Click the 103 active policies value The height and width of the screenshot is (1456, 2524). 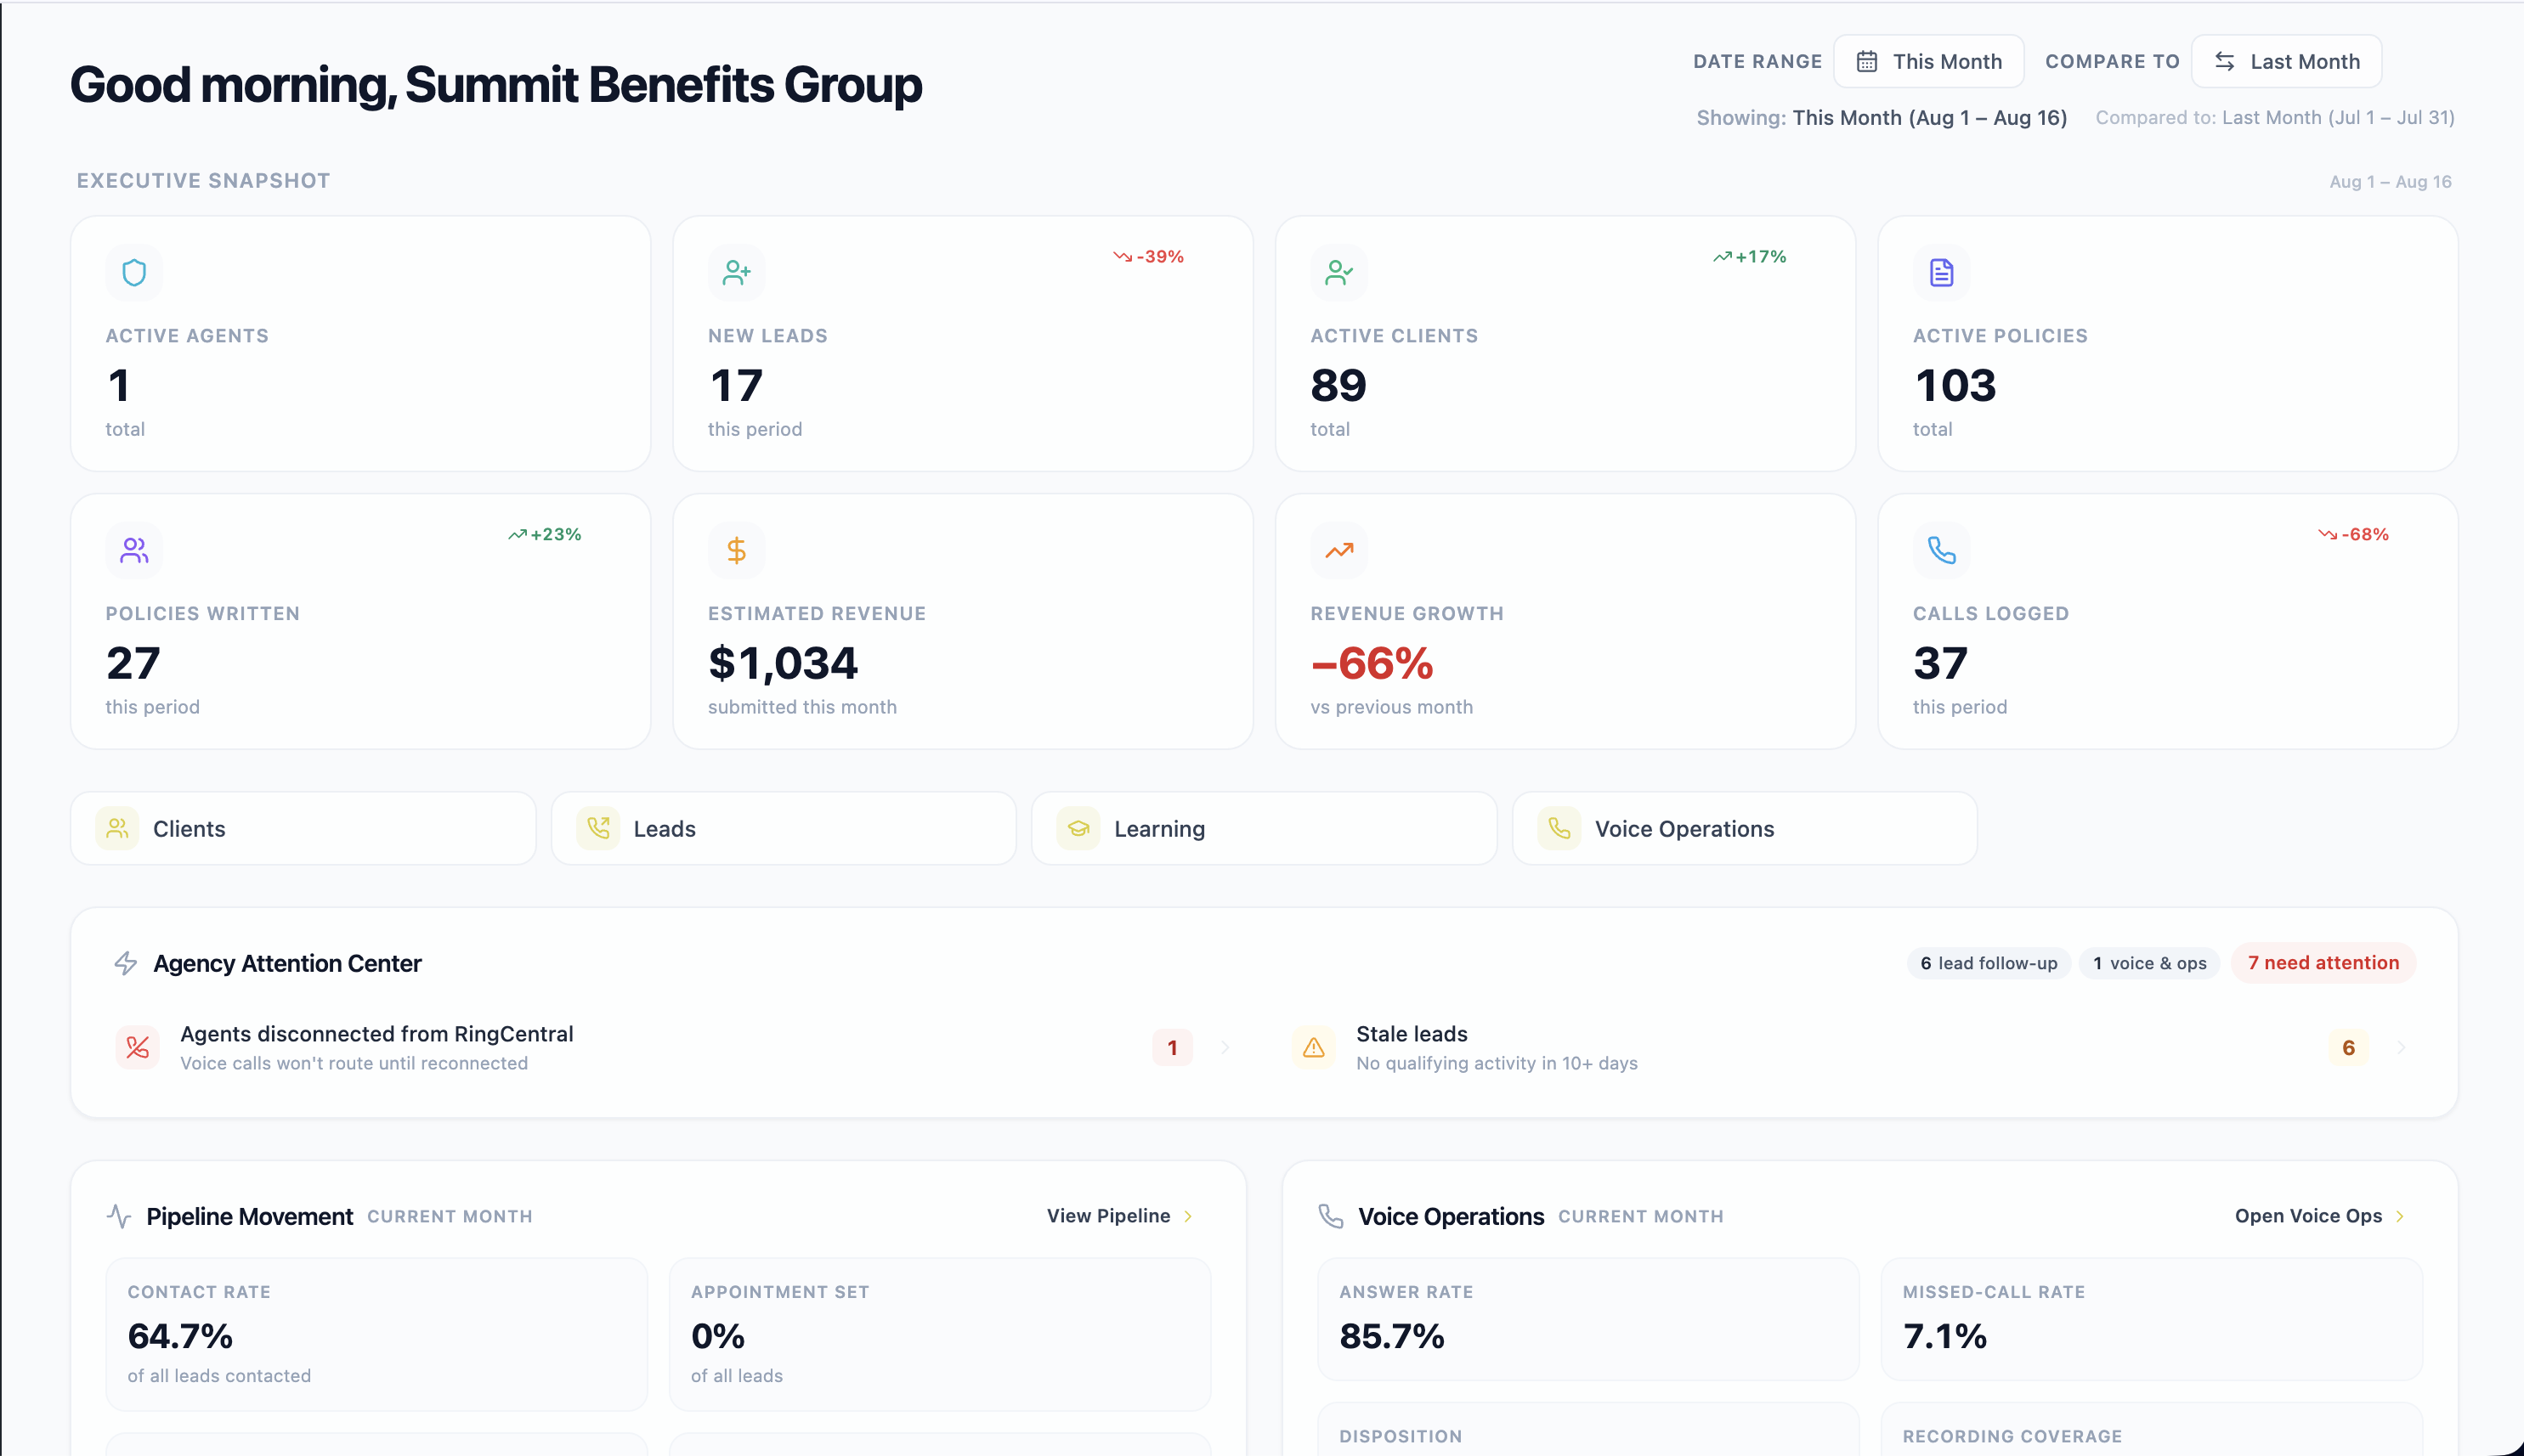pyautogui.click(x=1955, y=386)
